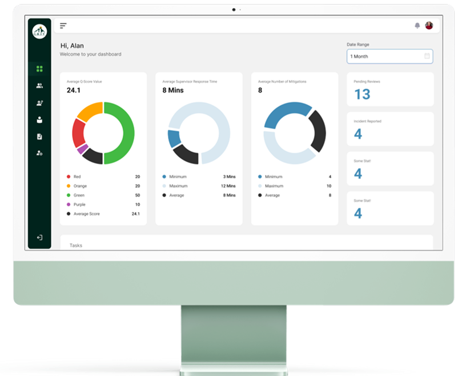
Task: Select the profile person icon in sidebar
Action: 40,119
